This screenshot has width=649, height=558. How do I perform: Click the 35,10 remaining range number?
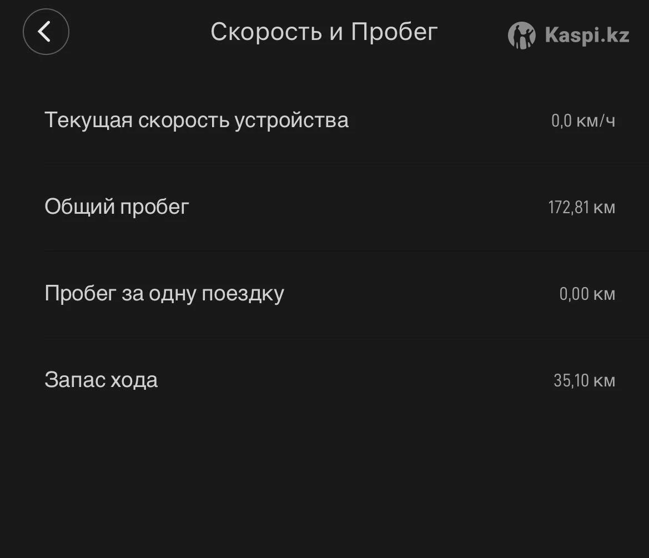571,380
